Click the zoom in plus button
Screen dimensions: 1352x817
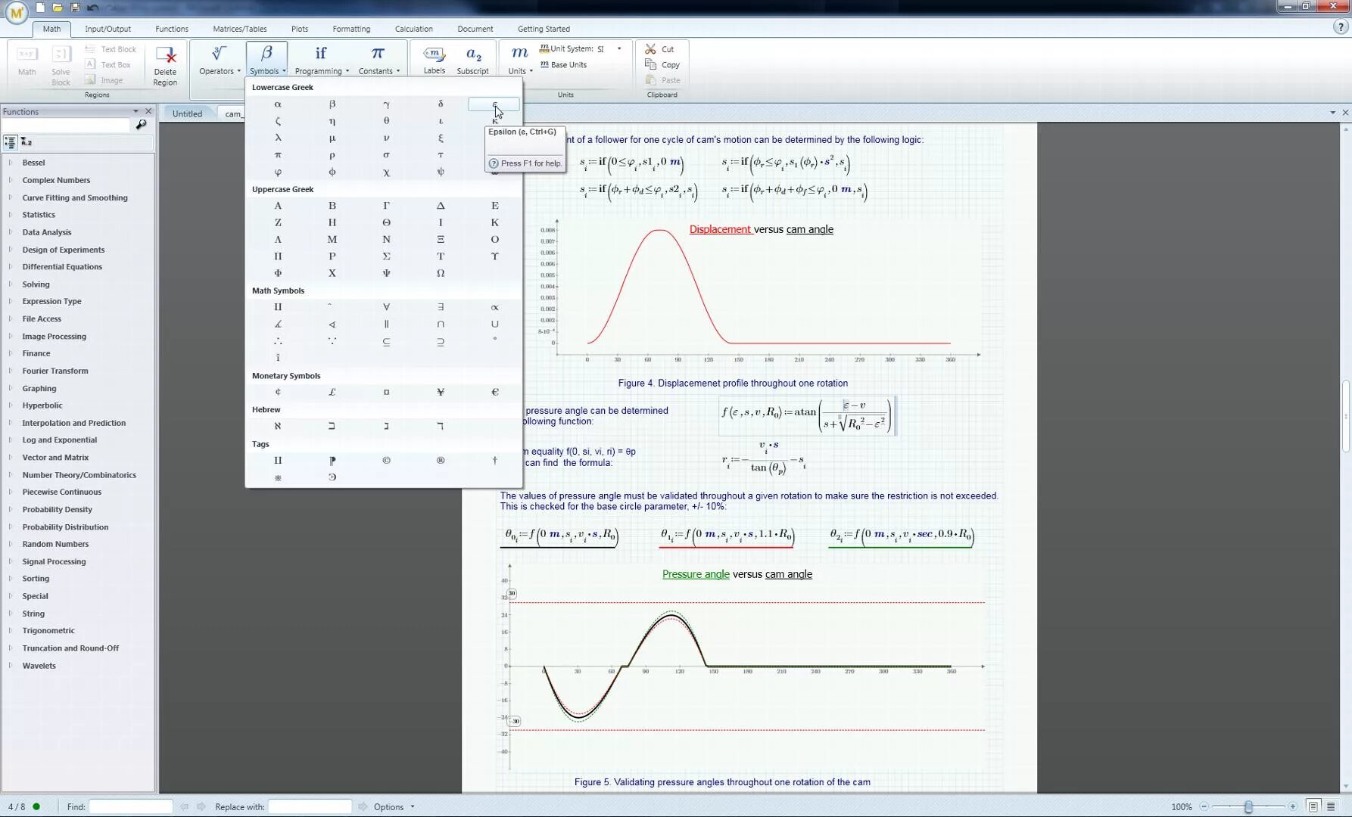pyautogui.click(x=1293, y=807)
